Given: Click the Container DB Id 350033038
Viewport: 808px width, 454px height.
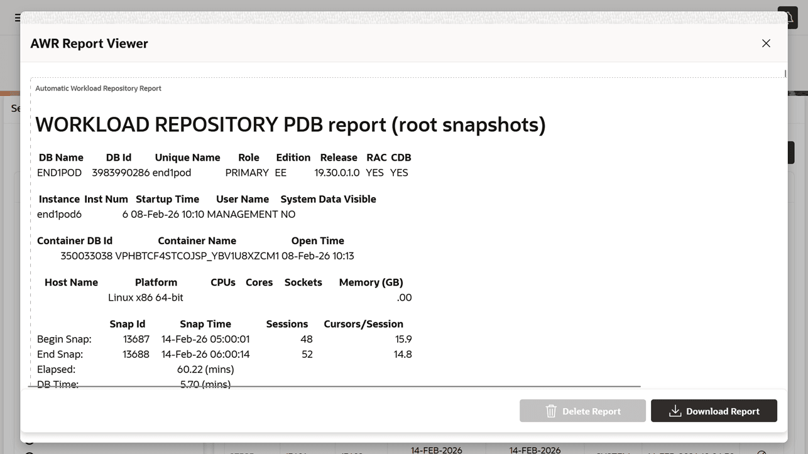Looking at the screenshot, I should tap(86, 256).
